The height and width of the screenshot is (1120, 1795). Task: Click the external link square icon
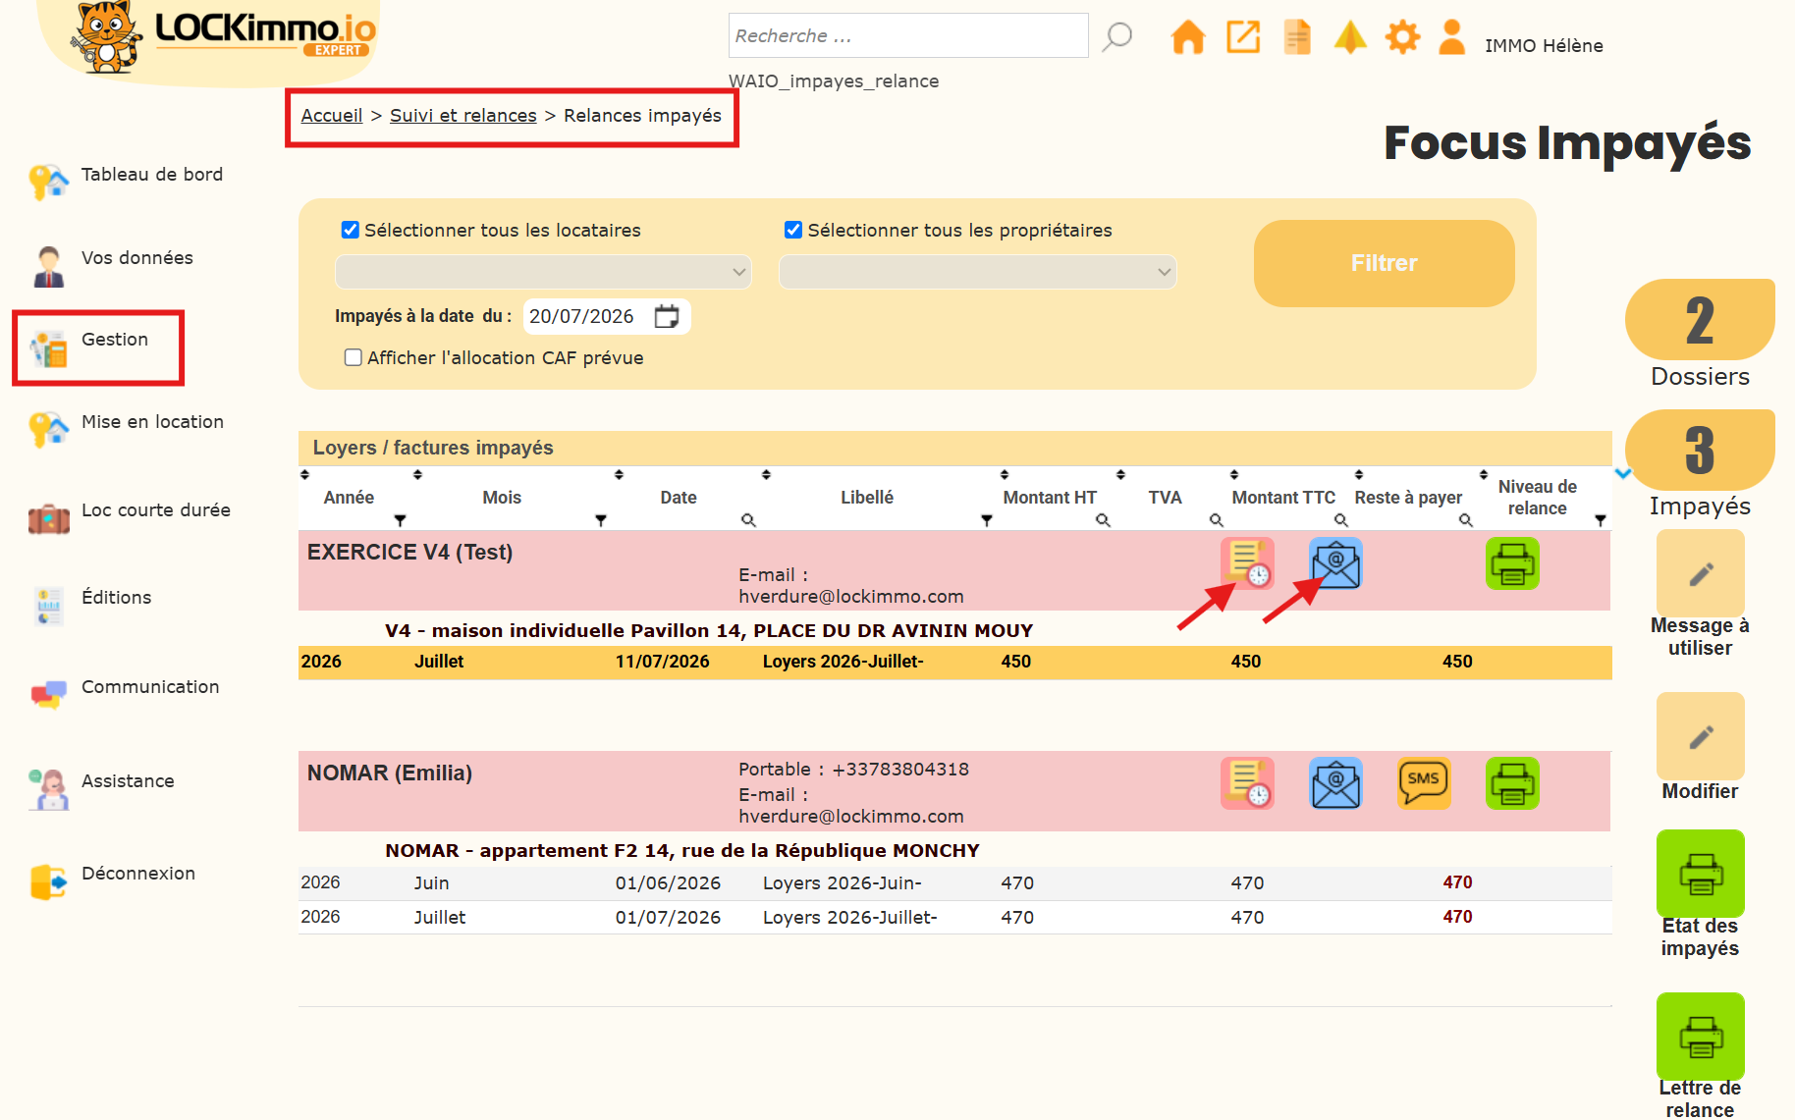1243,37
